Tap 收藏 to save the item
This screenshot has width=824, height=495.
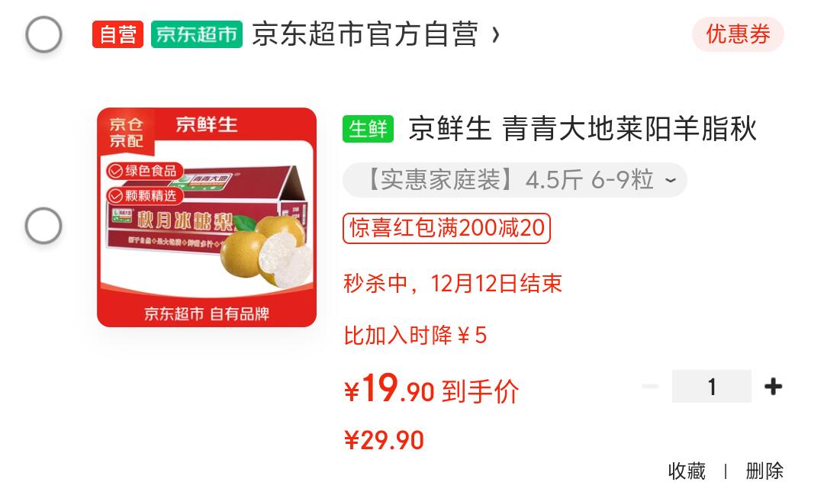(687, 471)
